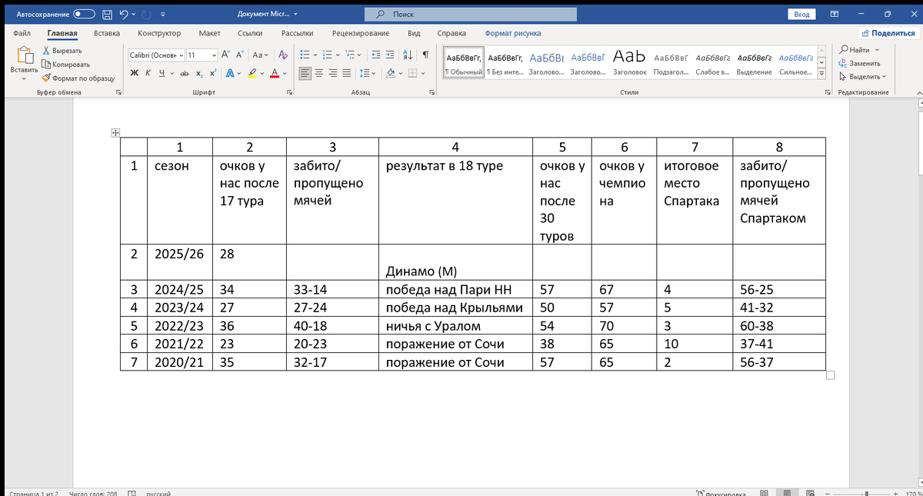Expand the bullet list dropdown arrow
This screenshot has height=496, width=923.
pos(315,55)
